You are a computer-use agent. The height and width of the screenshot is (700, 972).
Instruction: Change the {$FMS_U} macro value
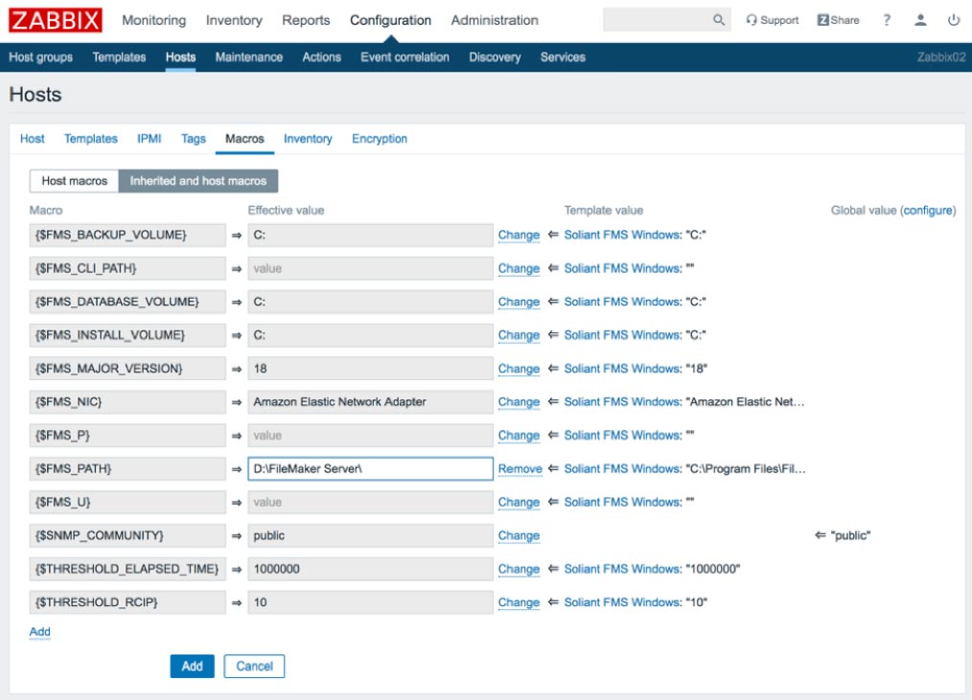519,503
